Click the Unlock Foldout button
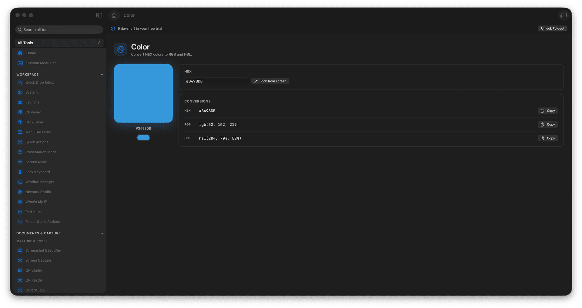Screen dimensions: 582x308 click(553, 28)
